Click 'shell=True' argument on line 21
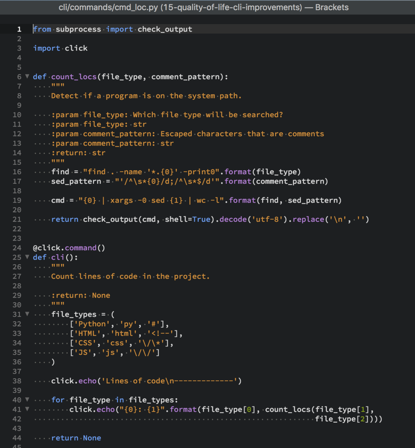The image size is (415, 448). 188,220
